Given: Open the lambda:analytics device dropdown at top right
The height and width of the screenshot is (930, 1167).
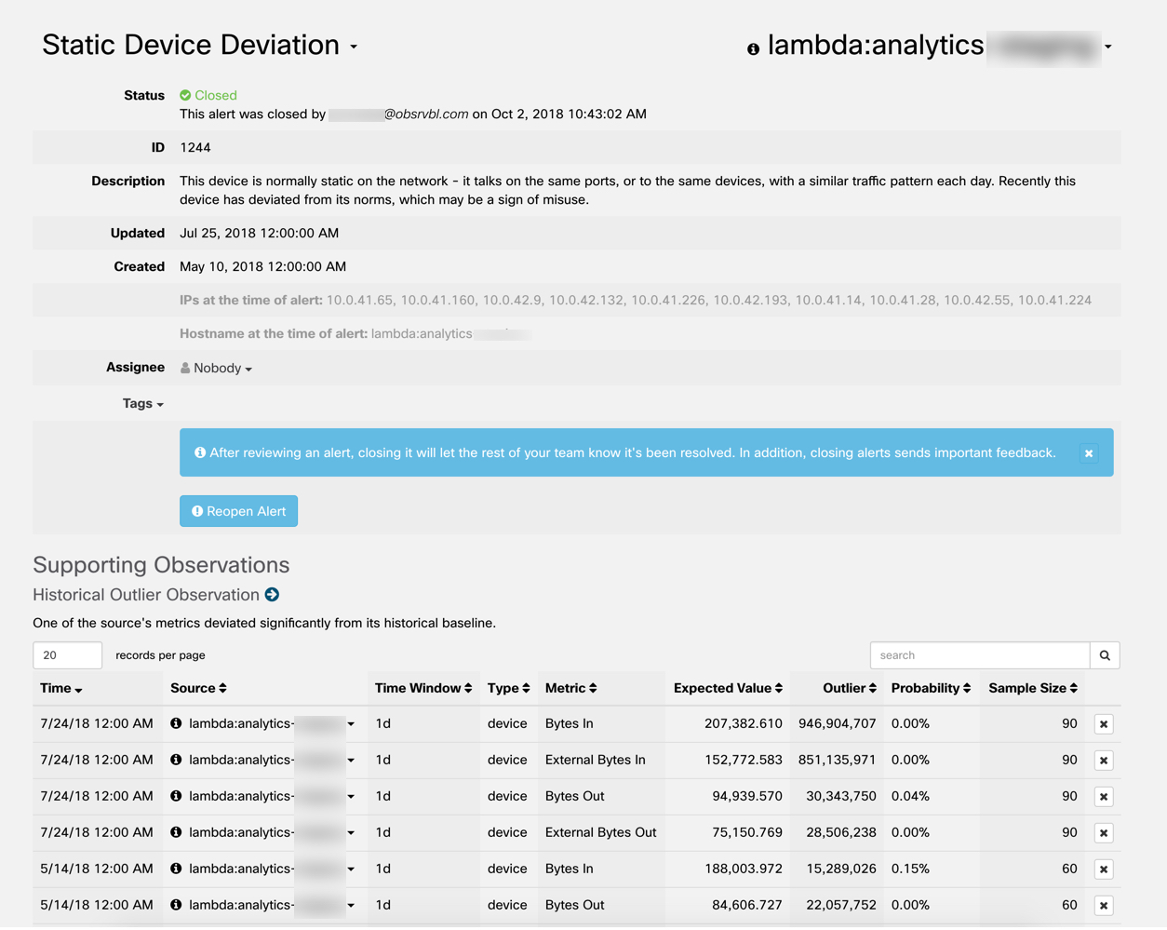Looking at the screenshot, I should click(1107, 47).
